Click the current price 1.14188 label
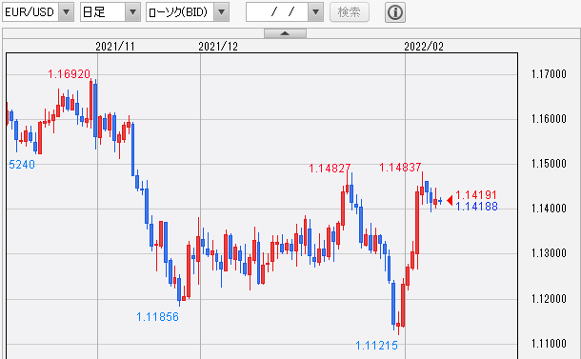Image resolution: width=581 pixels, height=359 pixels. point(476,207)
